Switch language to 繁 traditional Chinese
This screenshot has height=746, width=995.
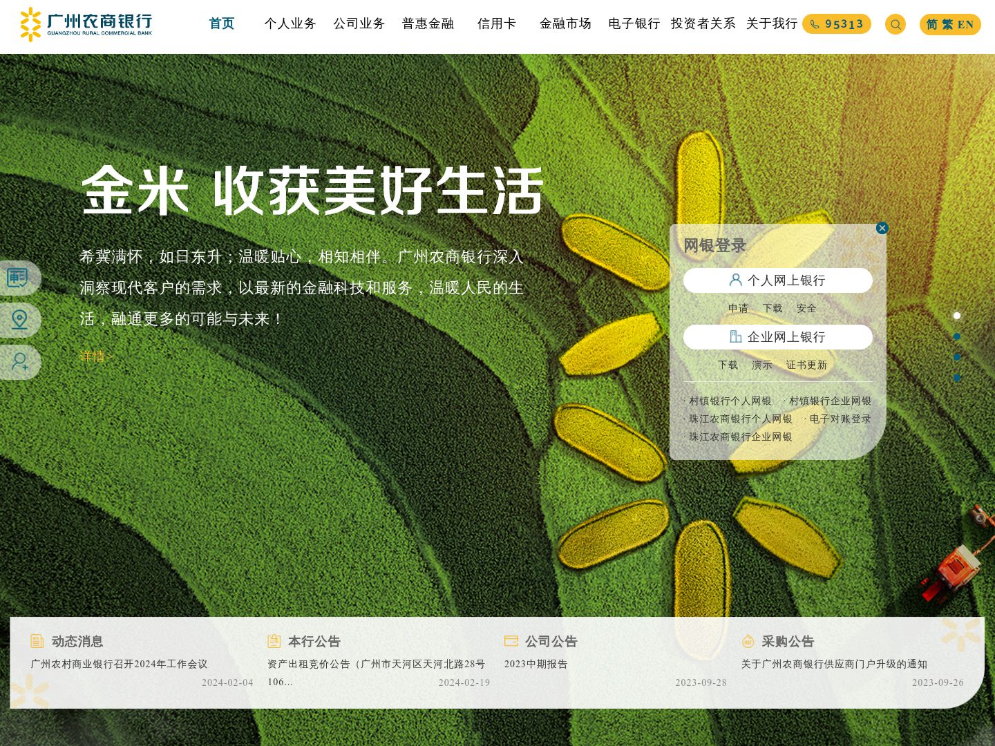click(947, 24)
